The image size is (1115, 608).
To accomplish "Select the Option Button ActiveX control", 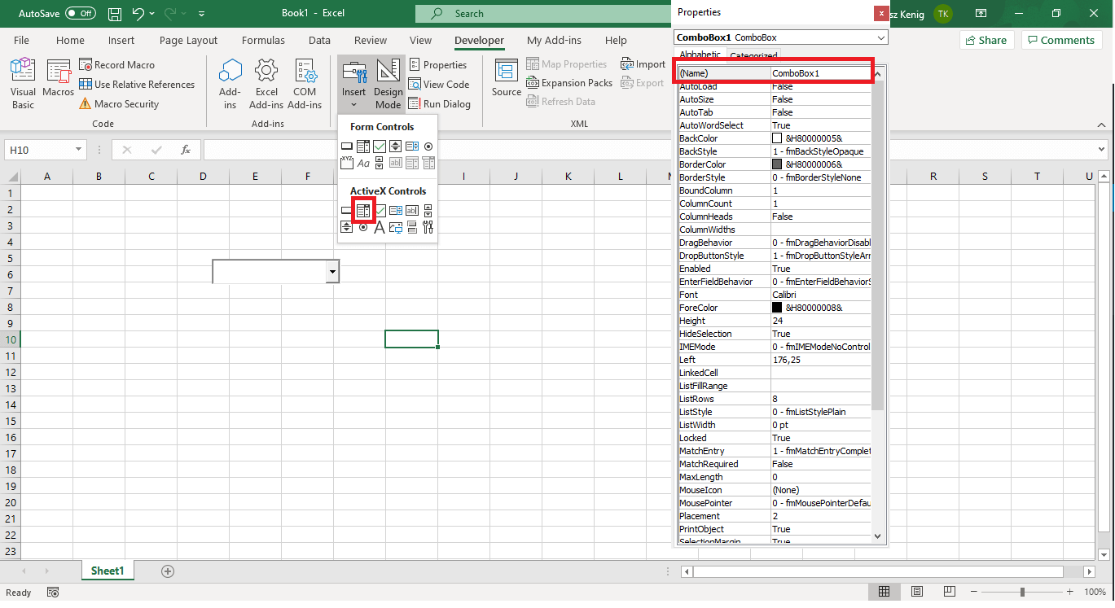I will [362, 227].
